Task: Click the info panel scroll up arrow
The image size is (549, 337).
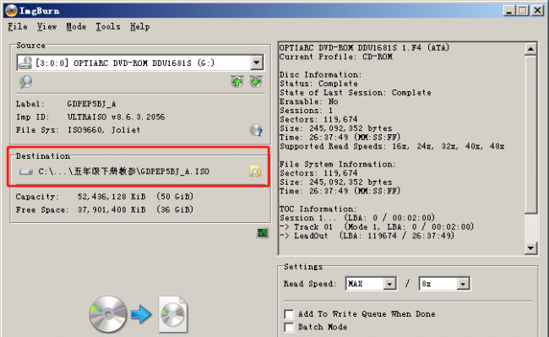Action: click(x=530, y=49)
